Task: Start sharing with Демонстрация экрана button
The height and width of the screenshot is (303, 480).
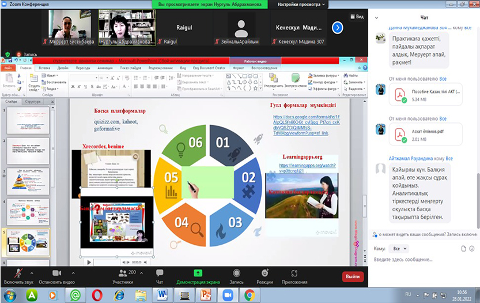Action: tap(198, 273)
